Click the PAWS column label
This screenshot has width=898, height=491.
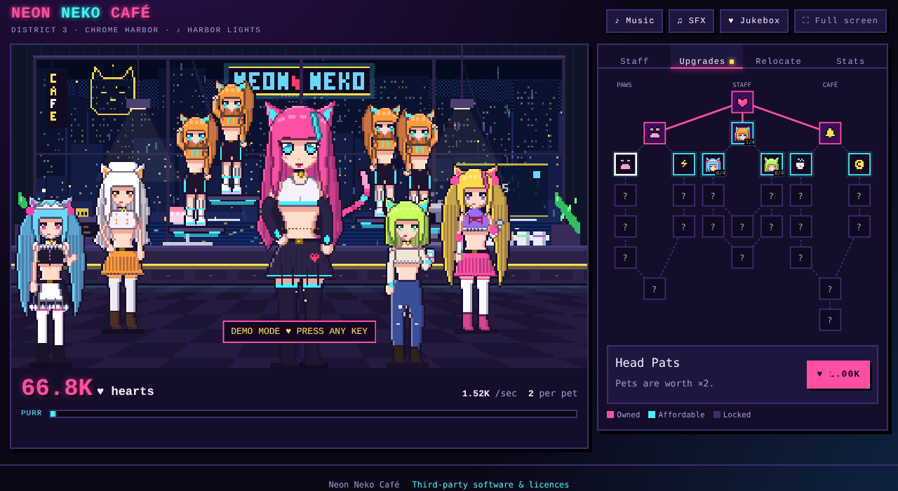[624, 85]
